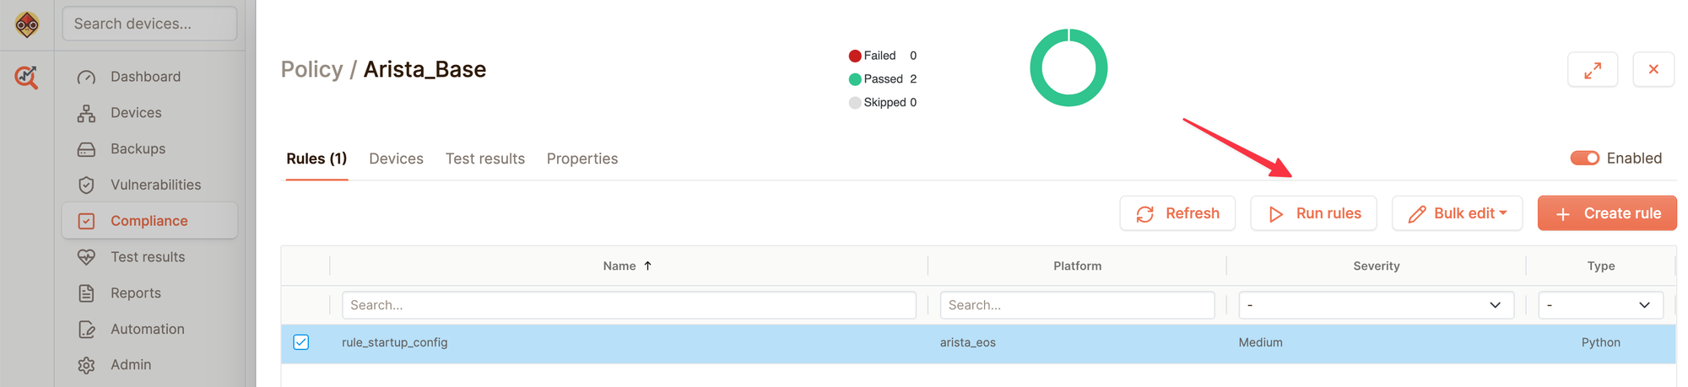Image resolution: width=1688 pixels, height=387 pixels.
Task: Toggle the Enabled policy switch
Action: tap(1584, 159)
